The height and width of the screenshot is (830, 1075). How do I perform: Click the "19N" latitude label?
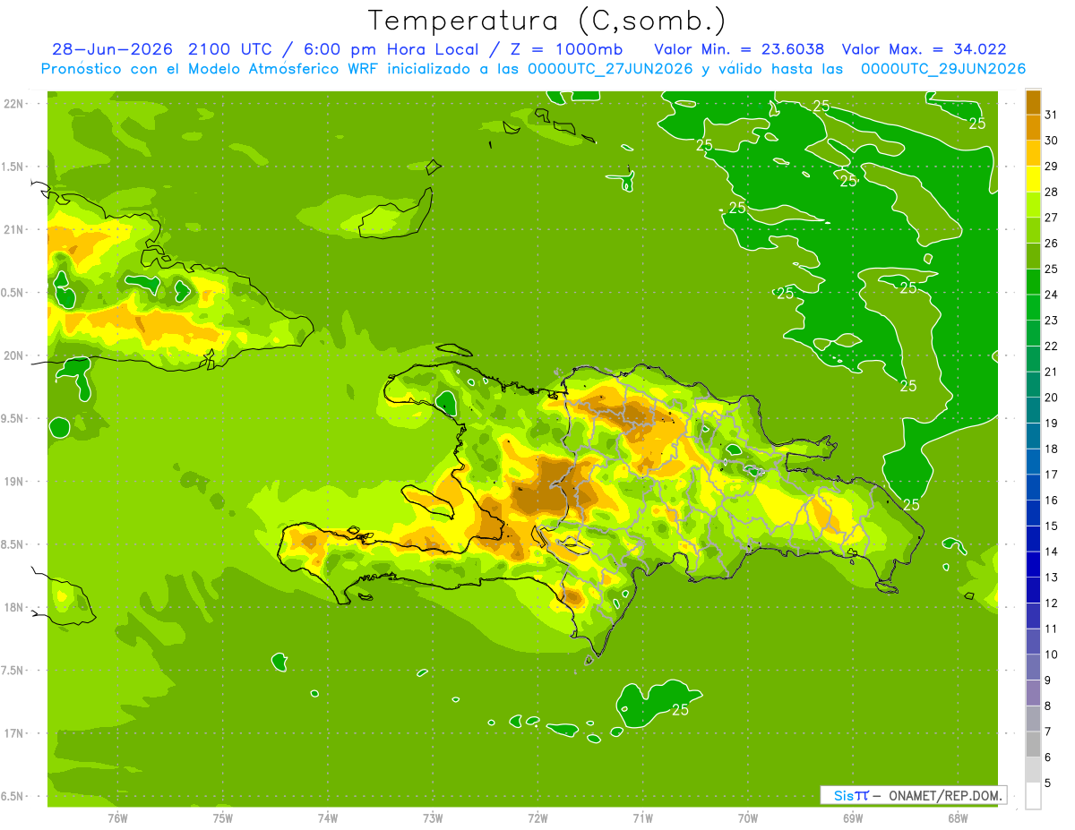click(x=14, y=482)
